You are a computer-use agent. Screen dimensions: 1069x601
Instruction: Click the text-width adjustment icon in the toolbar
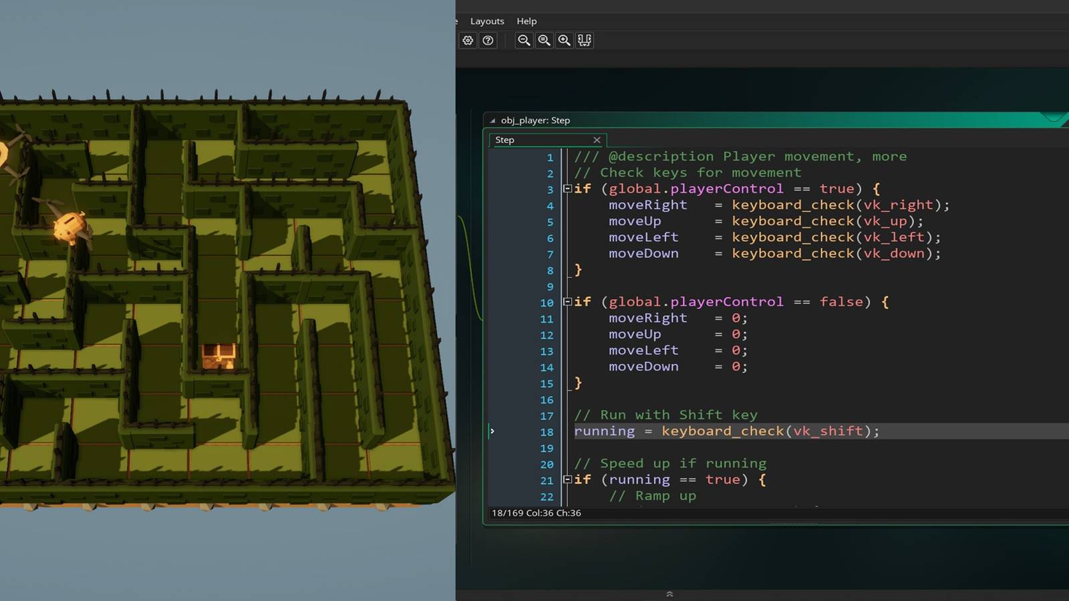click(x=585, y=40)
